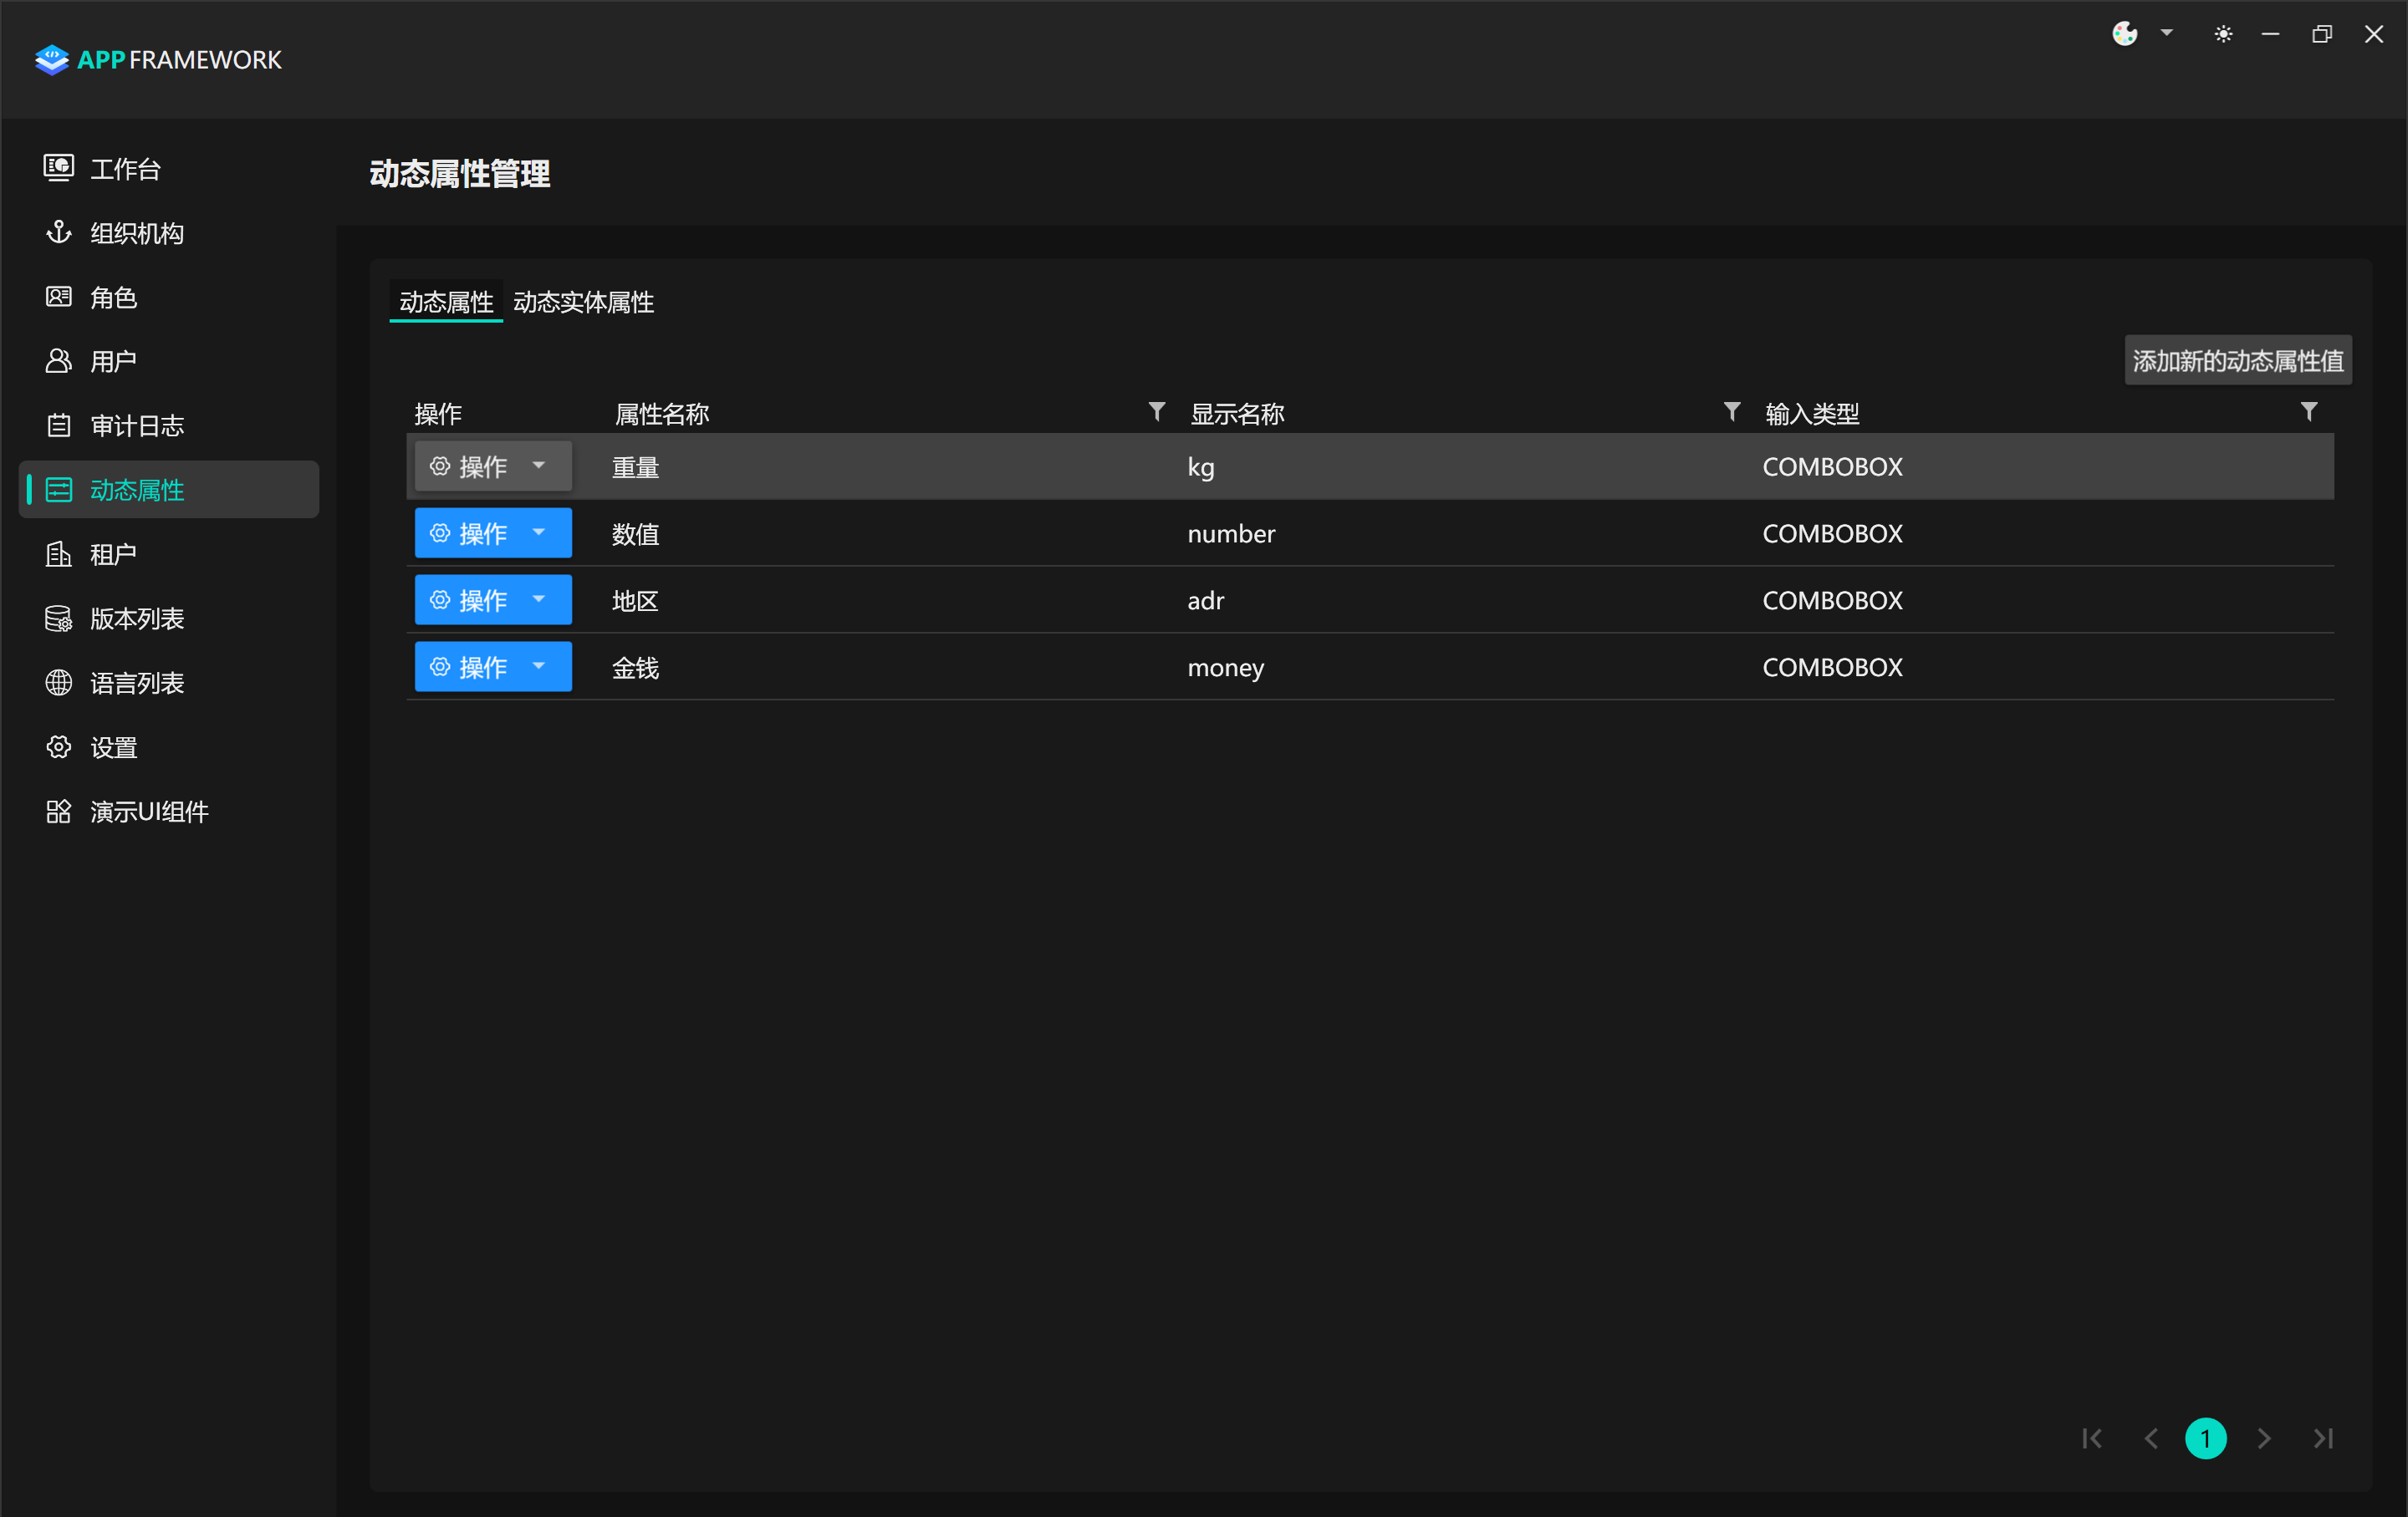
Task: Go to the last page arrow
Action: 2323,1438
